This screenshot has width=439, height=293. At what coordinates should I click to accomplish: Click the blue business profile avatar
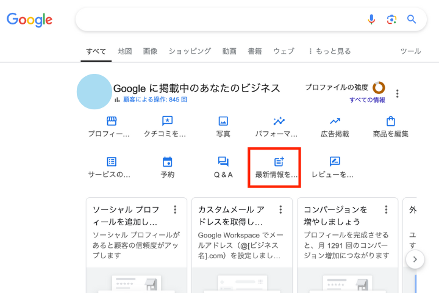pos(95,92)
